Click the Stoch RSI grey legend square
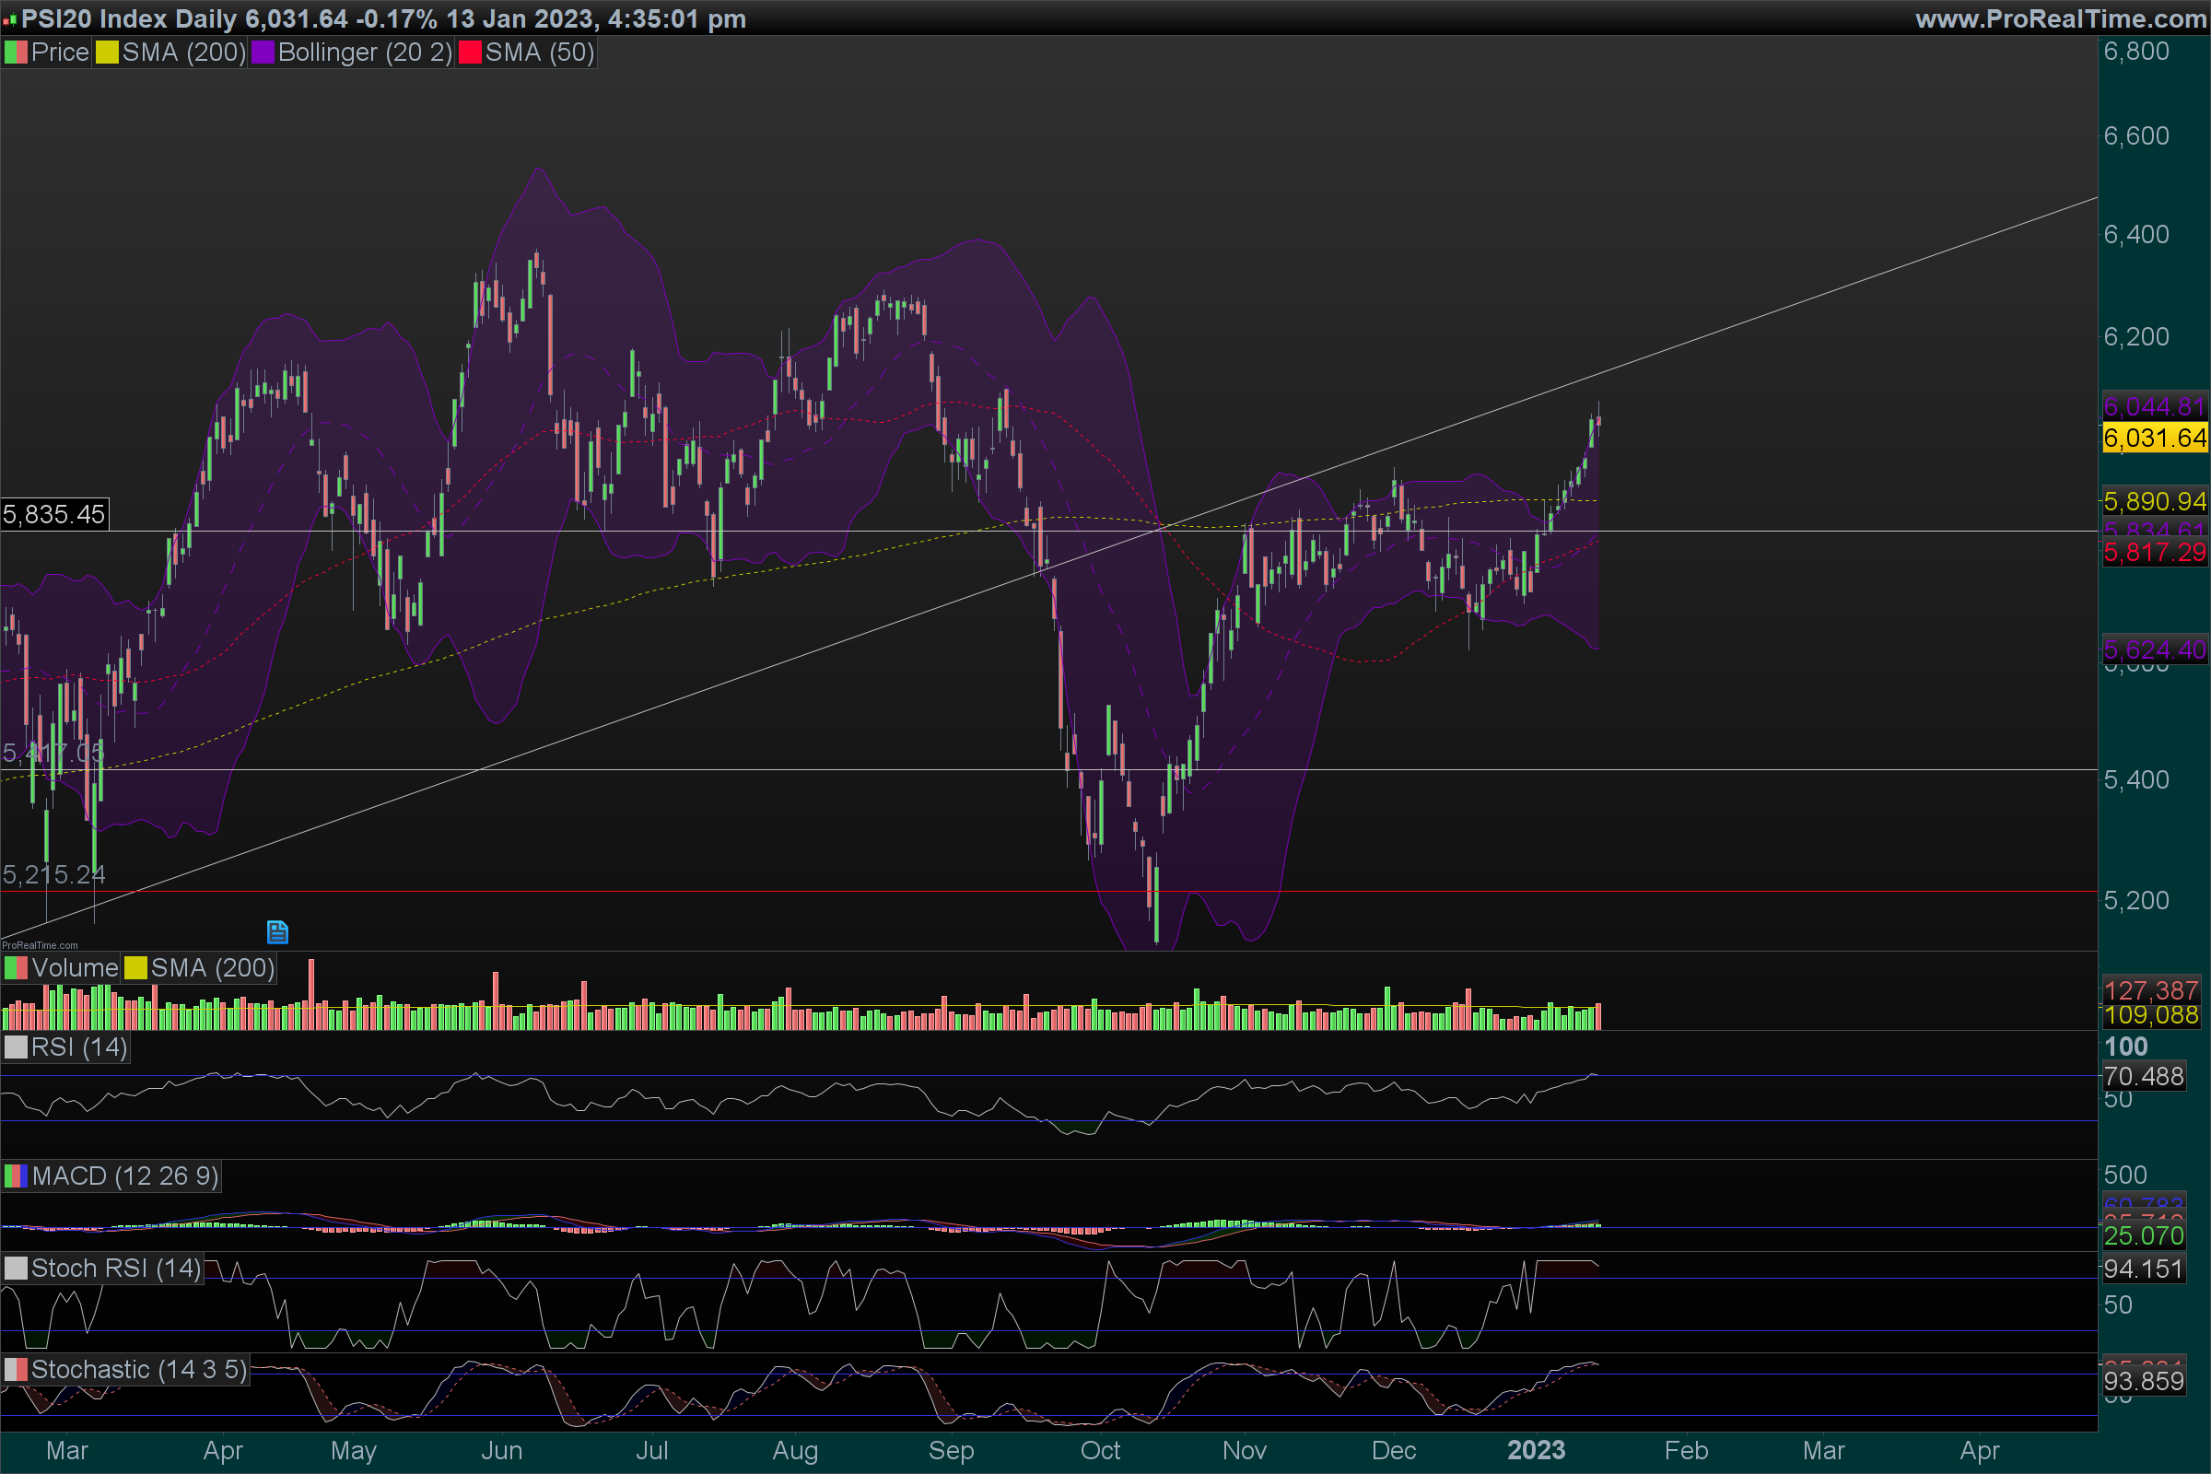This screenshot has height=1474, width=2211. pos(16,1269)
